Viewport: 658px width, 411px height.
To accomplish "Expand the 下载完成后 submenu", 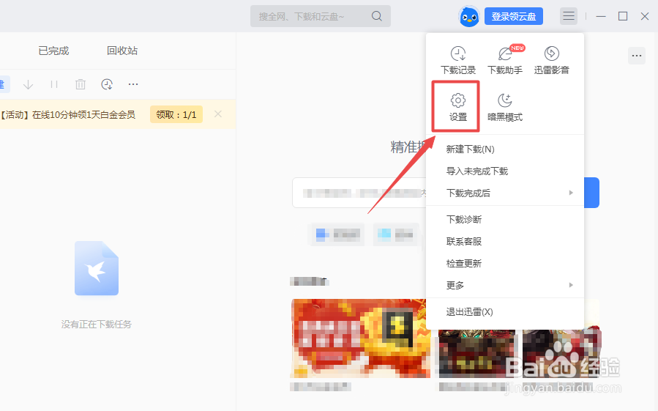I will pos(505,193).
